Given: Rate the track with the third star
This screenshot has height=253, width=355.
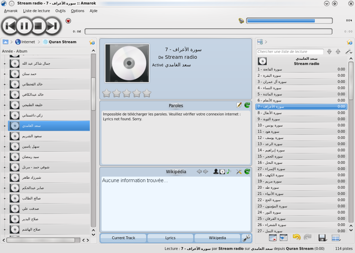Looking at the screenshot, I should (127, 93).
